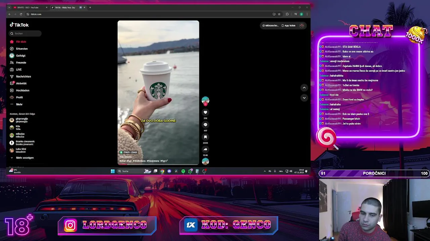
Task: Open Aktivität notifications
Action: (18, 83)
